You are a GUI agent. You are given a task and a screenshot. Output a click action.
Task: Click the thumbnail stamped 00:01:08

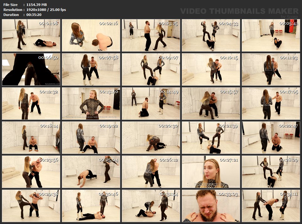coord(31,35)
